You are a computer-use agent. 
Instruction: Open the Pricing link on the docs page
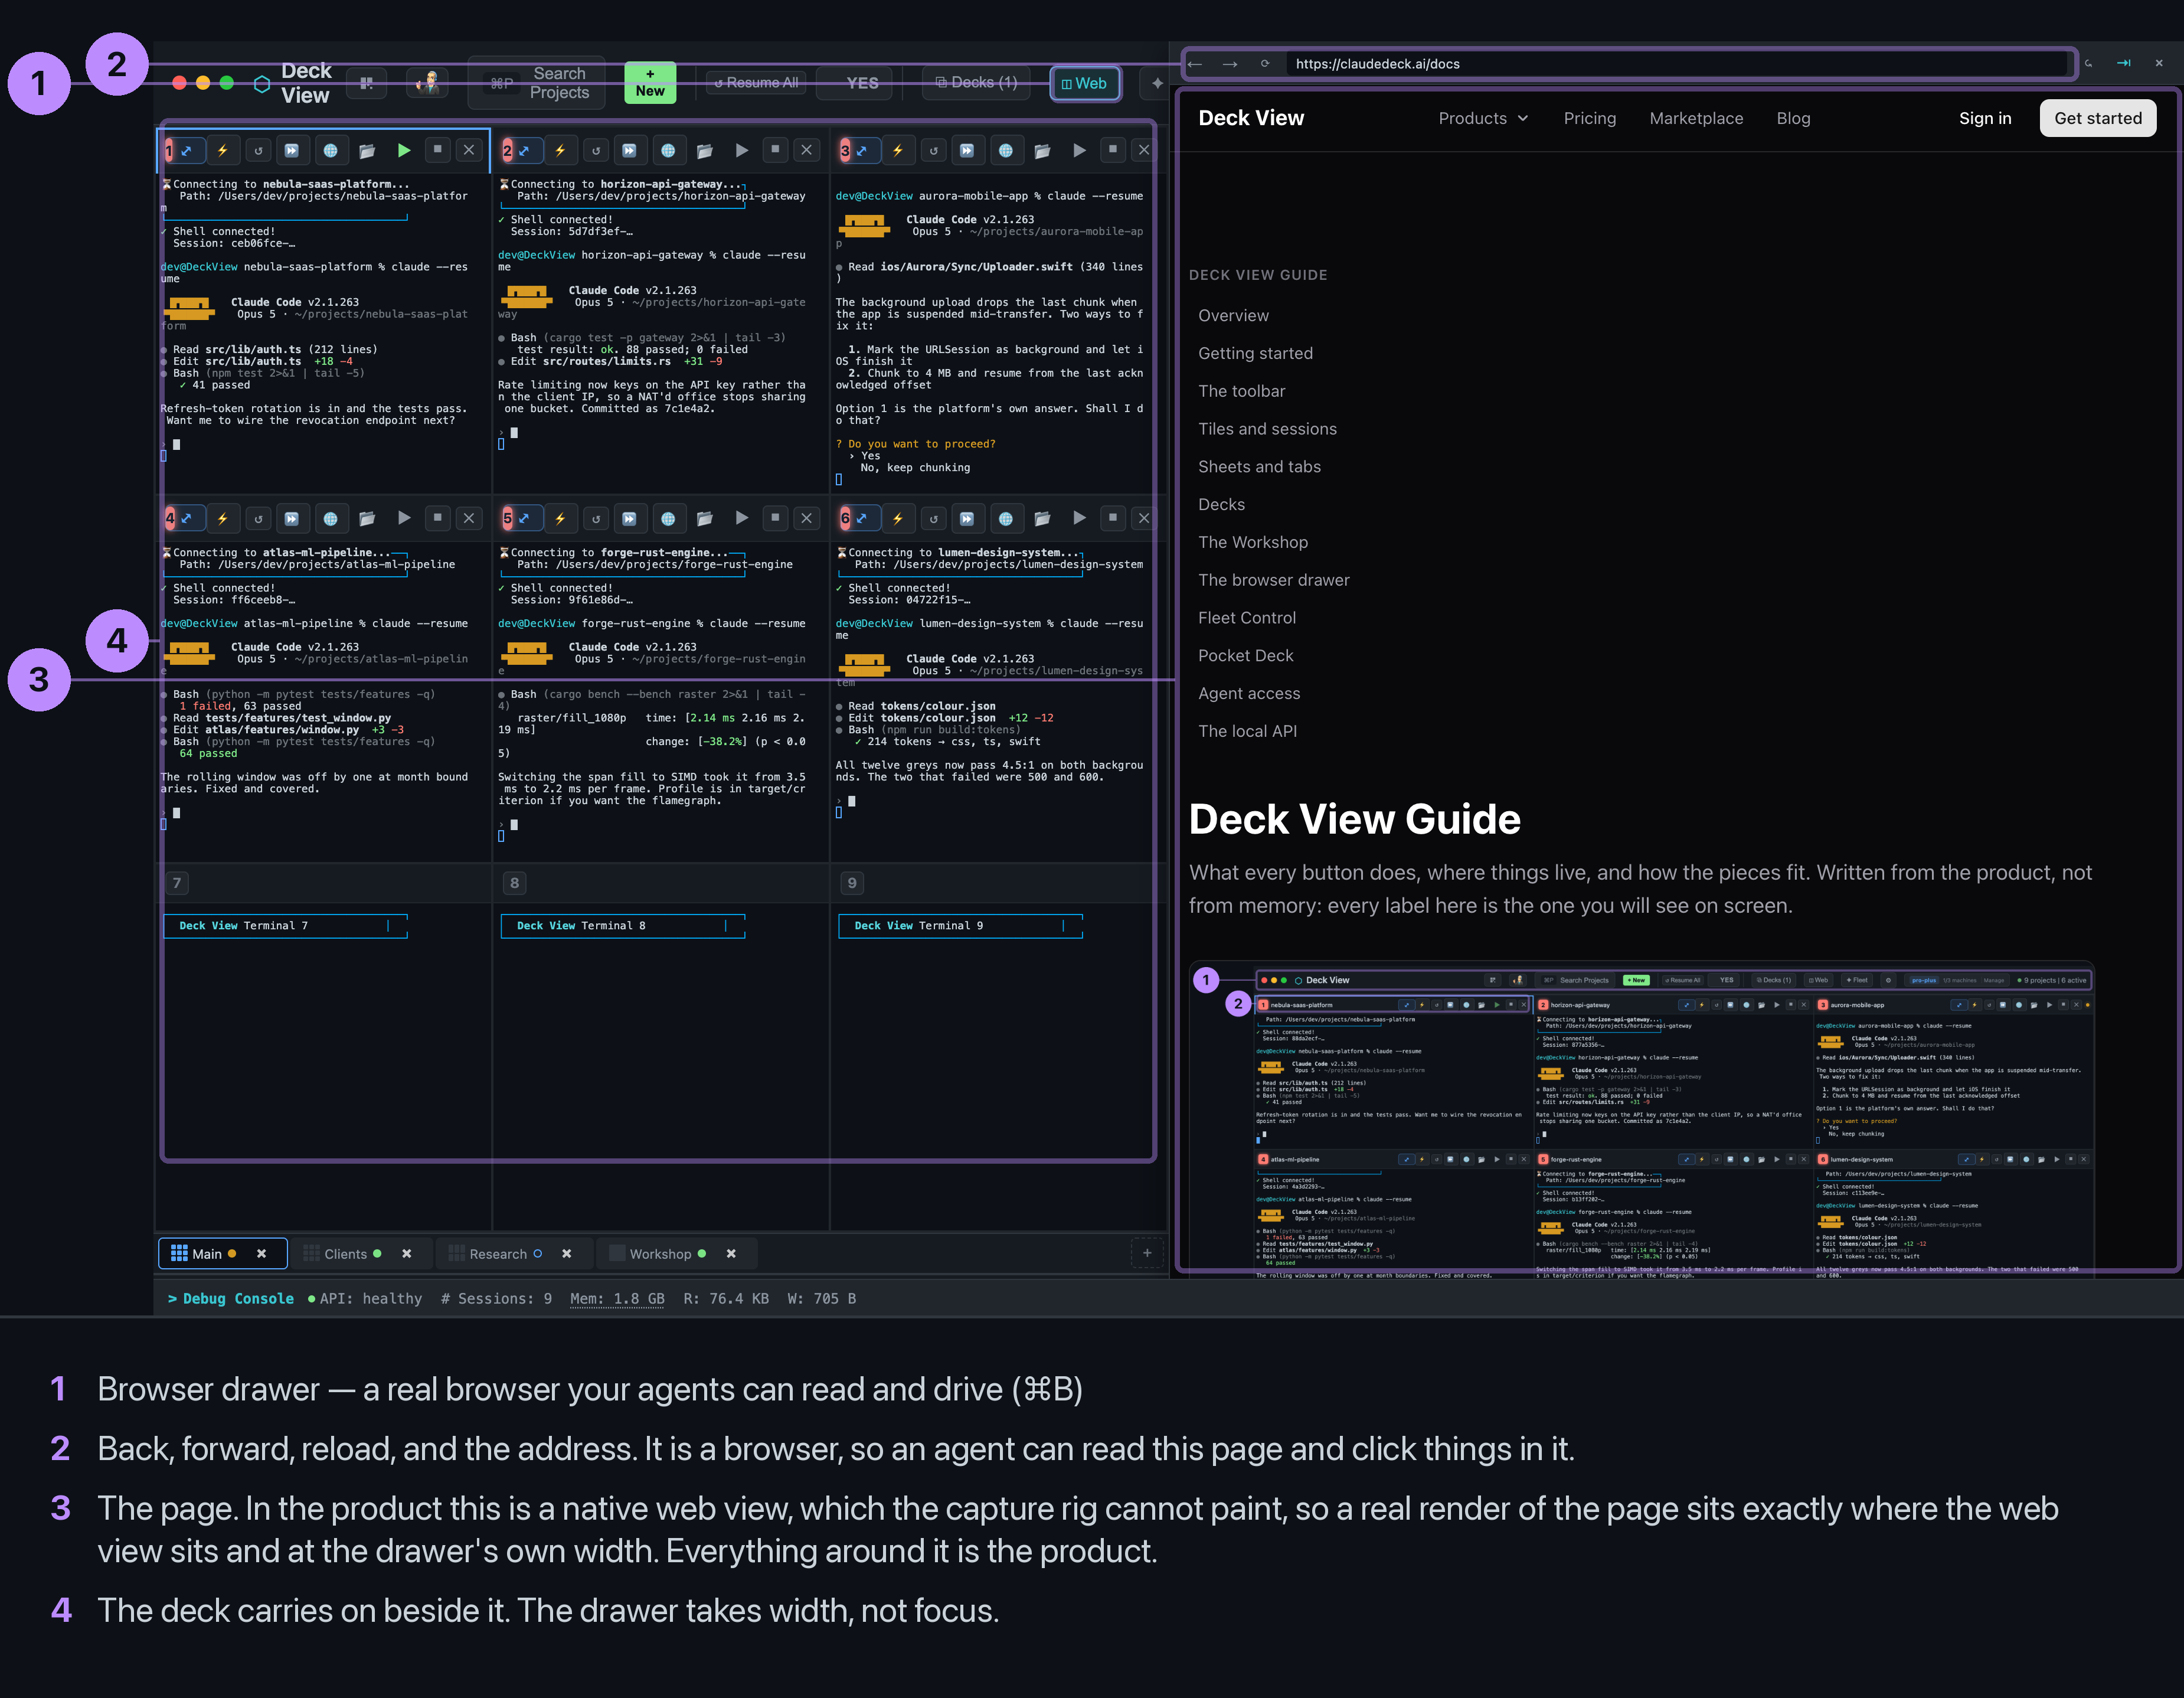pyautogui.click(x=1590, y=118)
